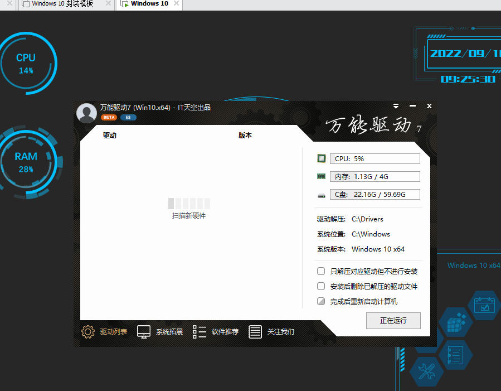Click the CPU: 5% usage bar
This screenshot has width=501, height=391.
coord(375,158)
